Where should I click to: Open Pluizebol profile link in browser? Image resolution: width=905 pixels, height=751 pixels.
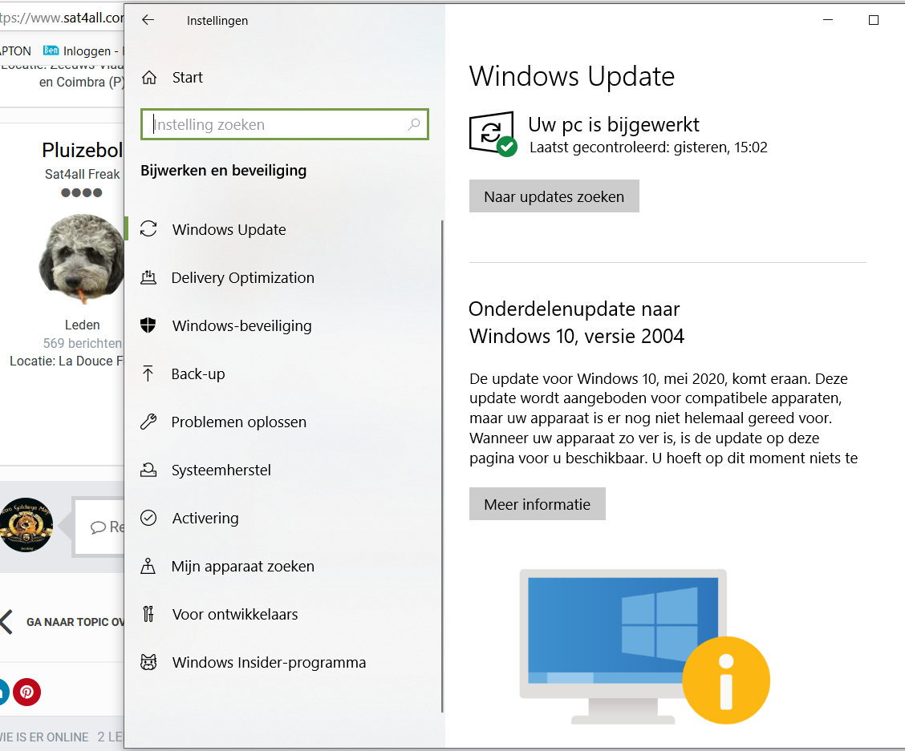[x=83, y=150]
